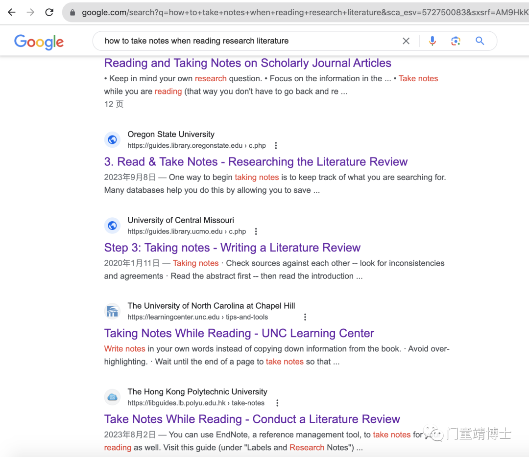Open Reading and Taking Notes on Scholarly Journal Articles
Viewport: 529px width, 457px height.
tap(248, 63)
